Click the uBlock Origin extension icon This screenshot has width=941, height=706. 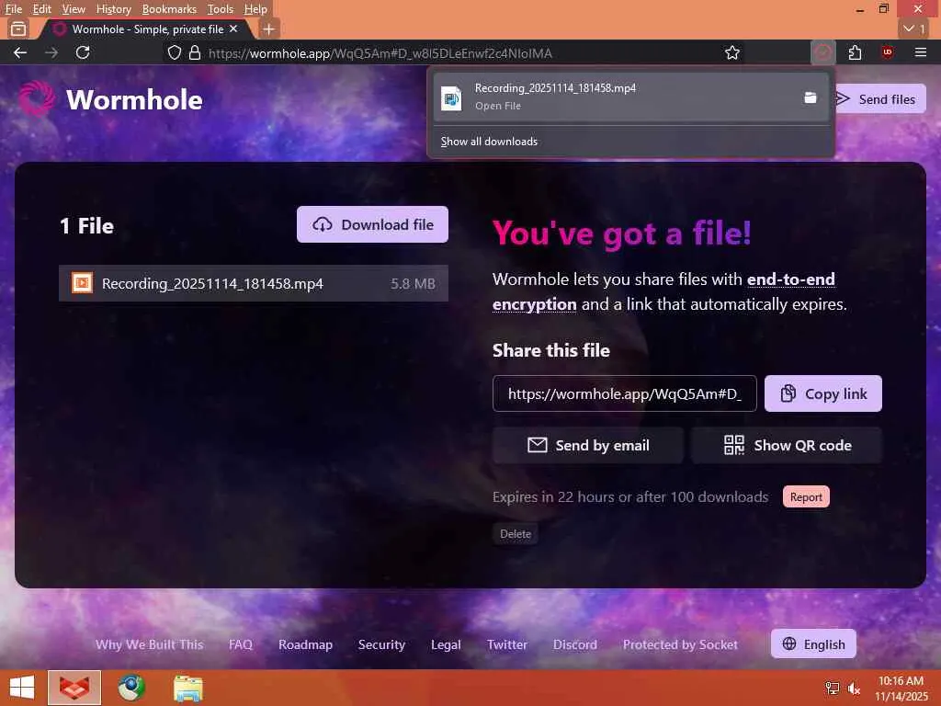pos(887,52)
